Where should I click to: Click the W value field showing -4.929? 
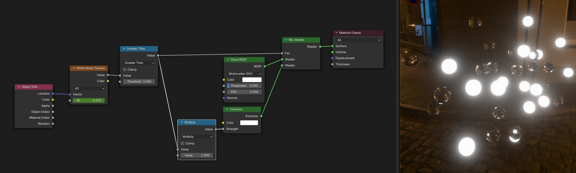pyautogui.click(x=89, y=101)
